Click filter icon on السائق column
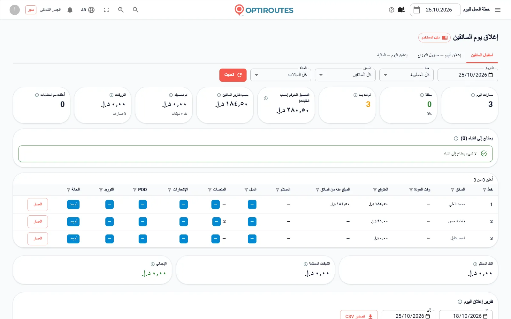Image resolution: width=511 pixels, height=319 pixels. (453, 190)
